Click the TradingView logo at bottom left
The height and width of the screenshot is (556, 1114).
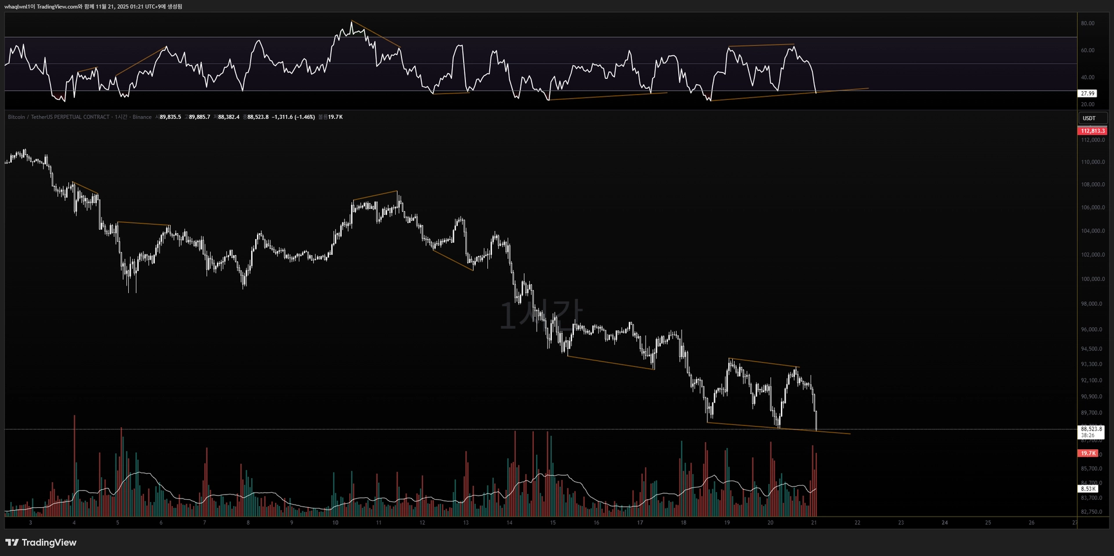point(41,542)
